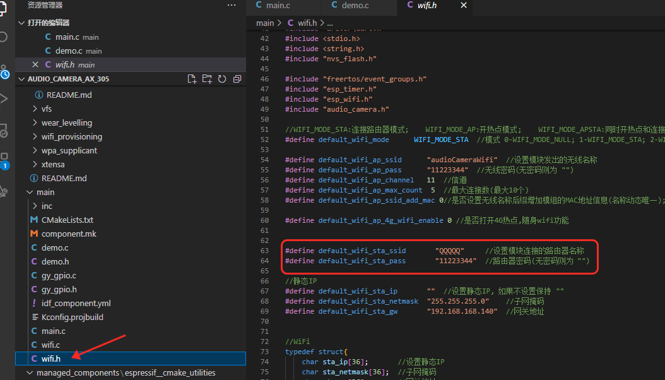
Task: Click the 资源管理器 panel title
Action: (x=45, y=5)
